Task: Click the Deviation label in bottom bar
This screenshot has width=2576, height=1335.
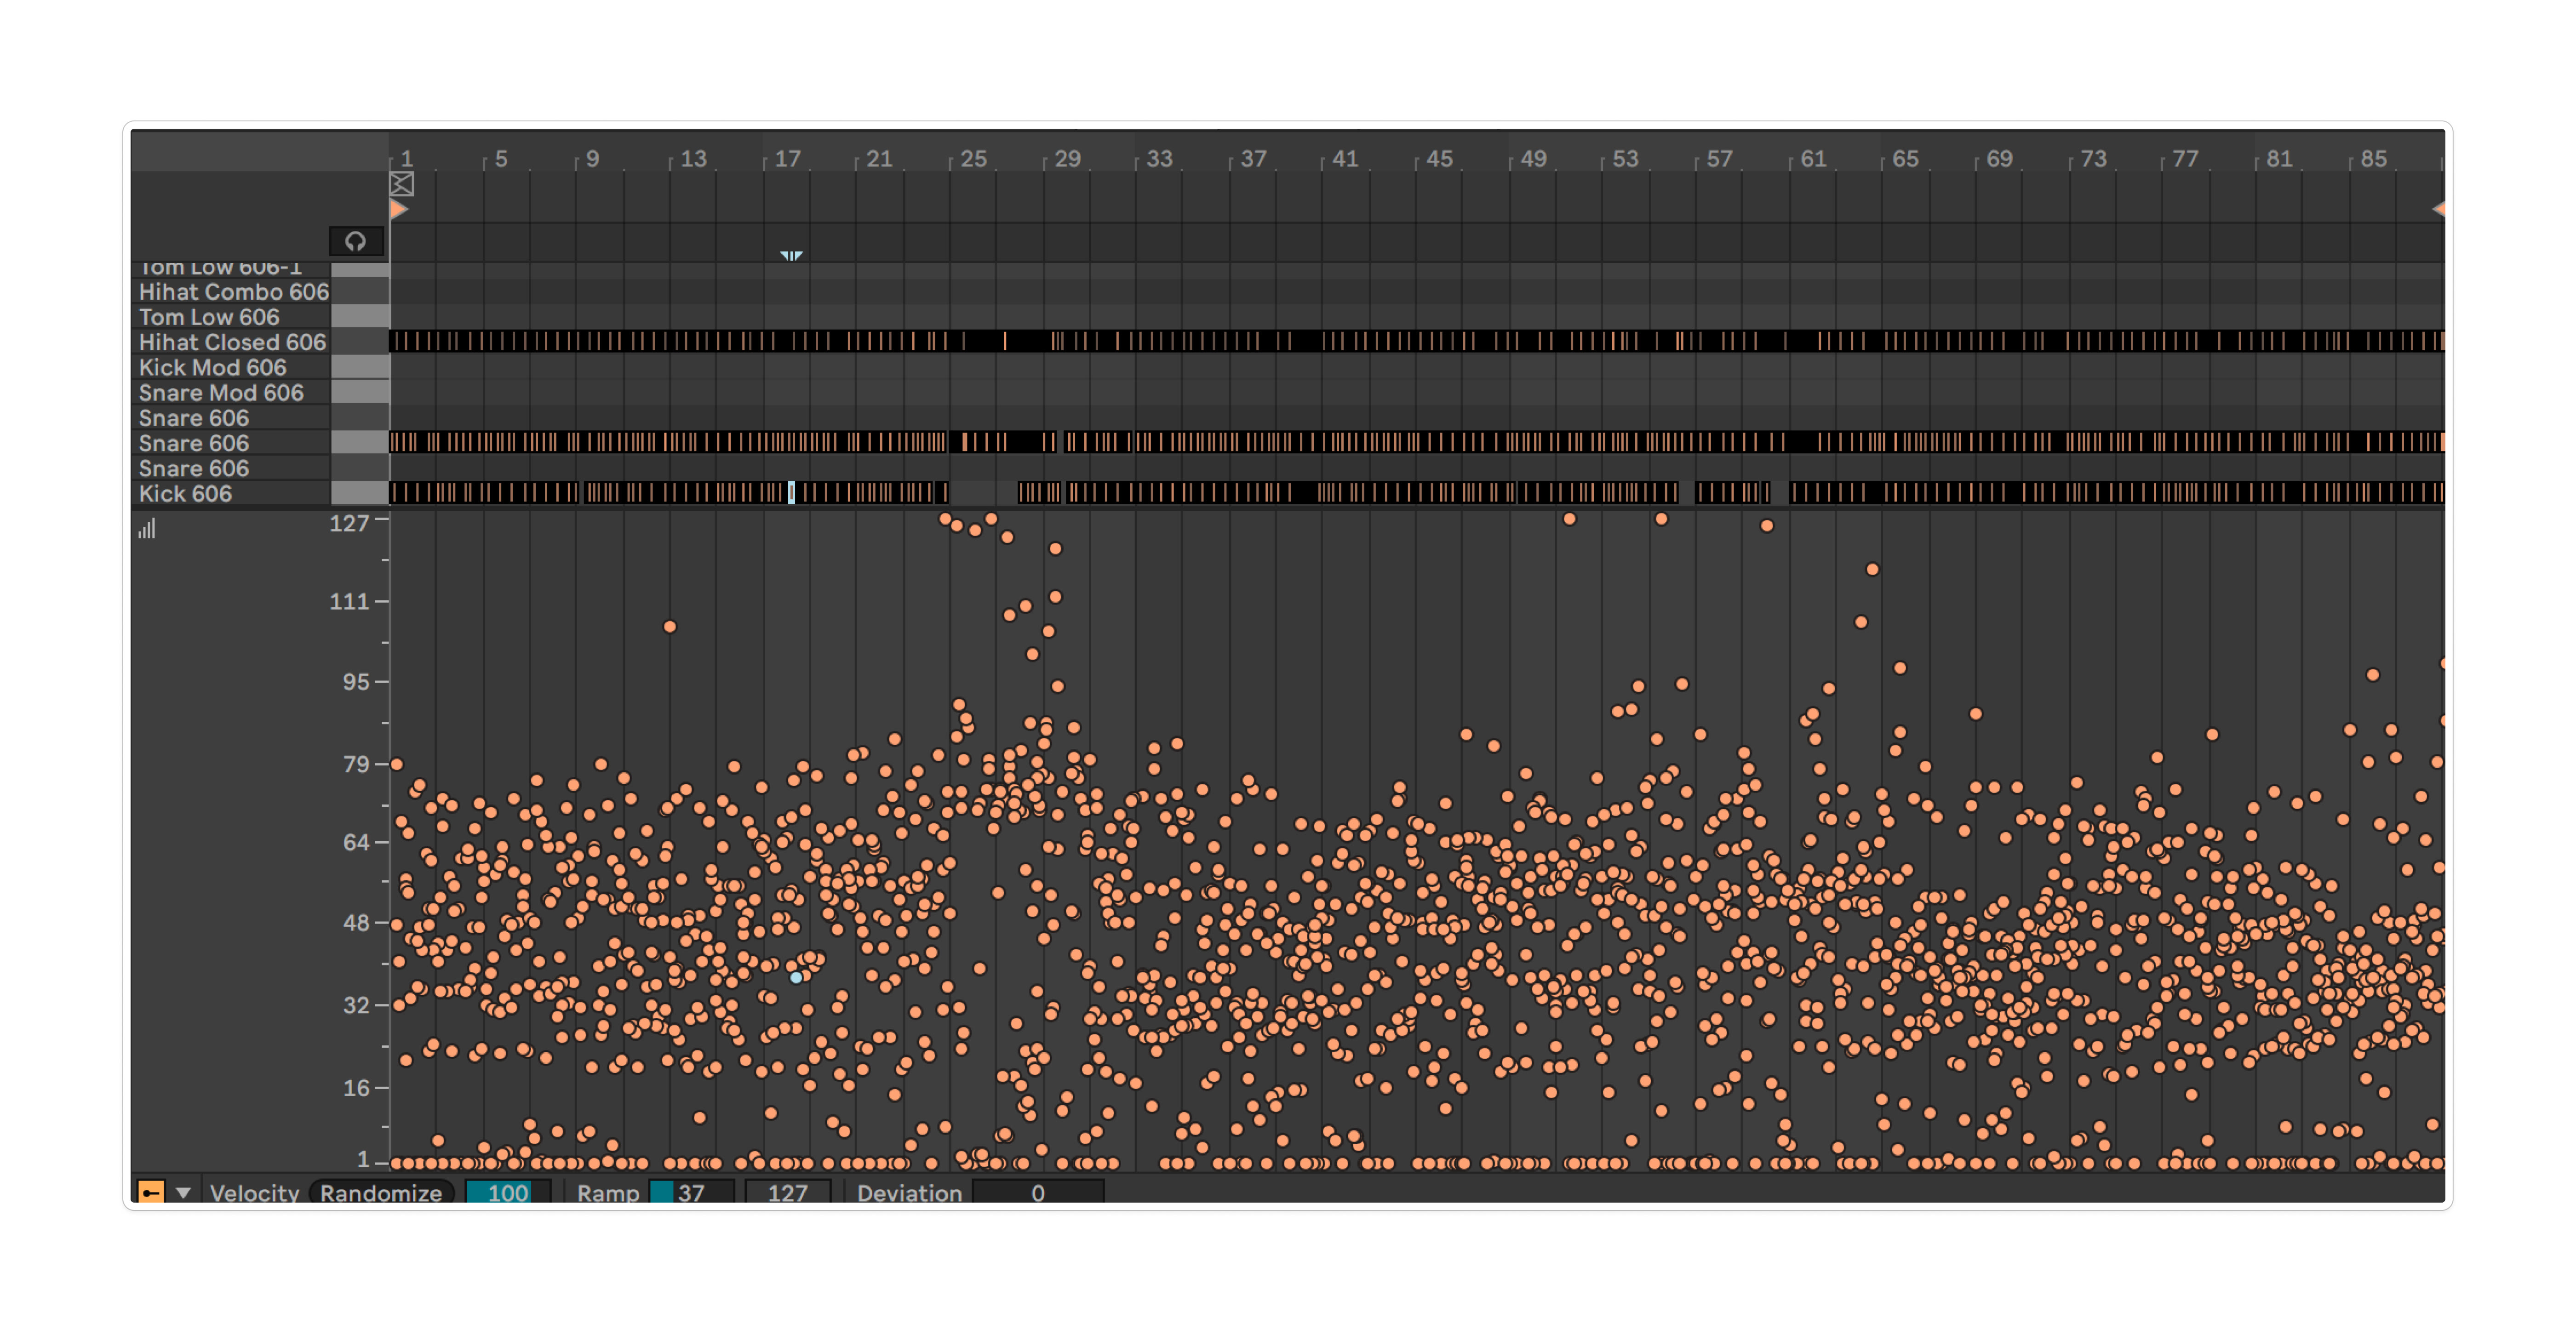Action: click(909, 1192)
